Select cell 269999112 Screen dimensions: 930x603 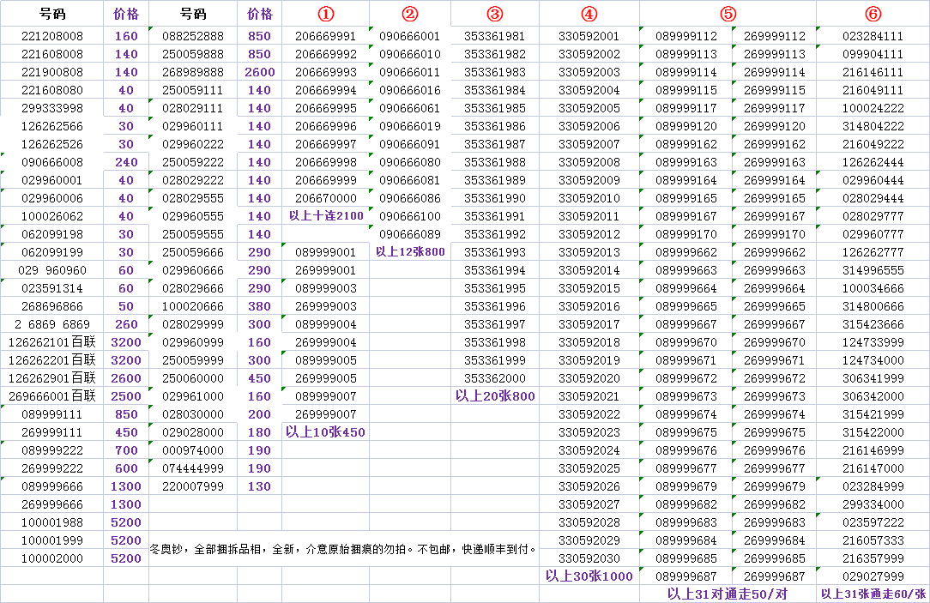tap(775, 36)
